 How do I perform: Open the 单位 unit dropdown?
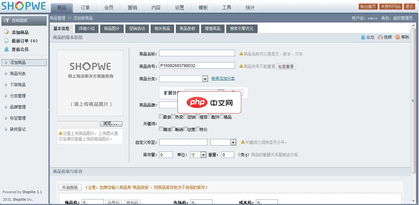[203, 154]
